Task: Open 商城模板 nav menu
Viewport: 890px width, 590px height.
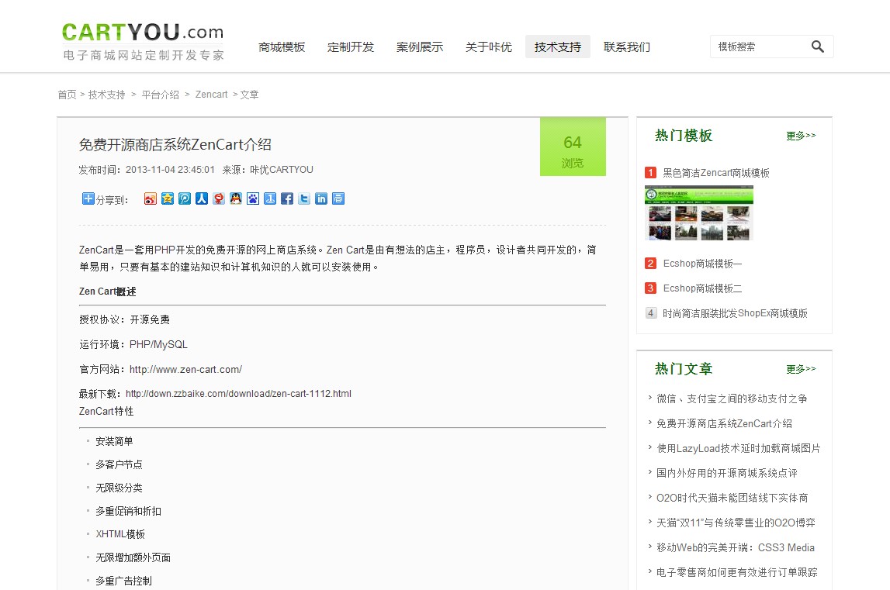Action: 282,47
